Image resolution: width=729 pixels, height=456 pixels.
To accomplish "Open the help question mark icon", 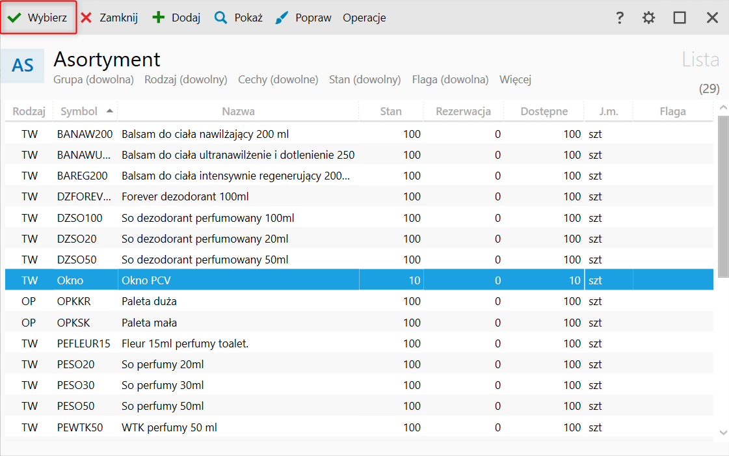I will [x=620, y=18].
